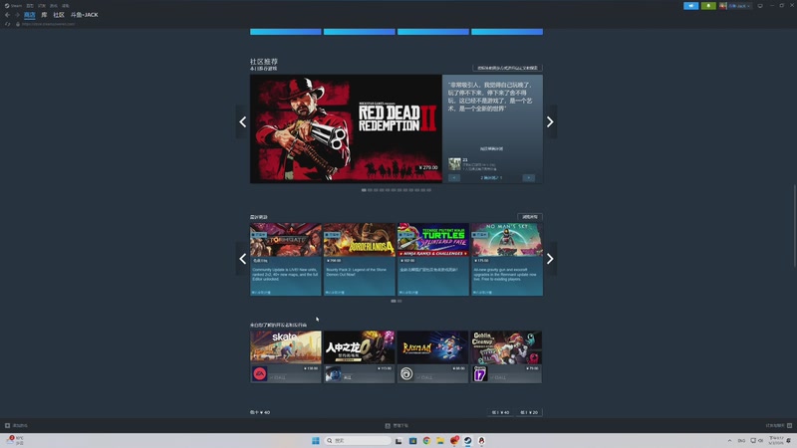Go to previous review in the review pager

click(x=454, y=178)
